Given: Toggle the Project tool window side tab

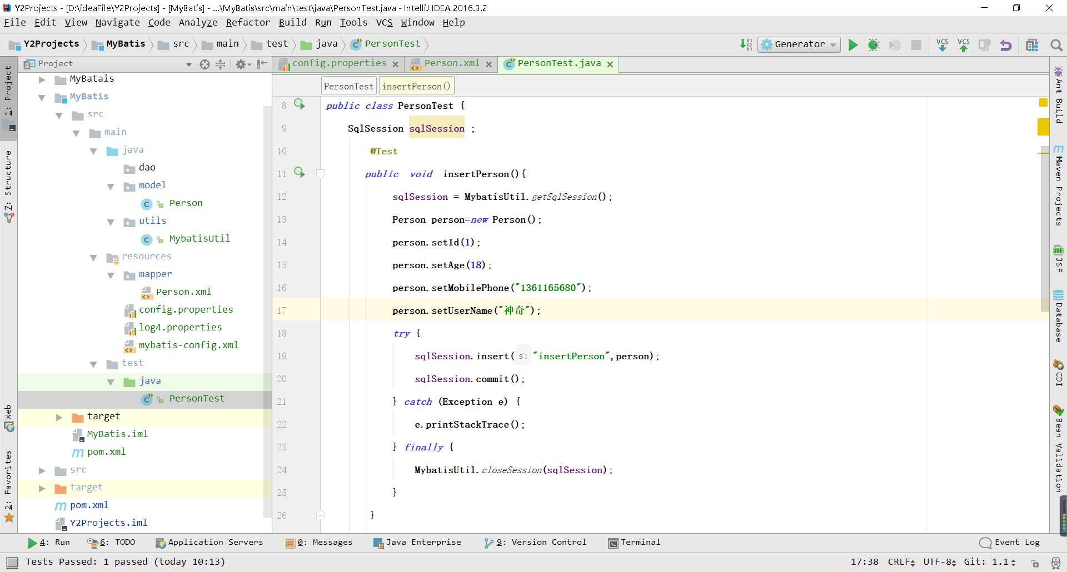Looking at the screenshot, I should 8,92.
